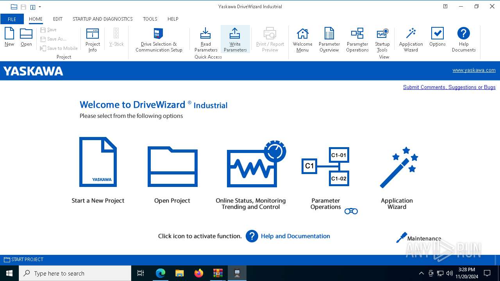Open the Windows Start menu

tap(9, 273)
